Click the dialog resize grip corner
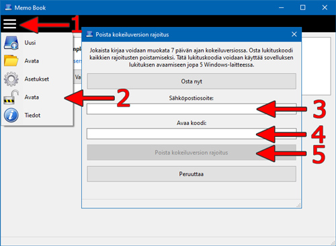336x246 pixels. click(298, 205)
